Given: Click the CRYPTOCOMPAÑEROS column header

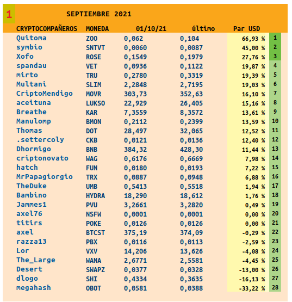Looking at the screenshot, I should point(47,29).
